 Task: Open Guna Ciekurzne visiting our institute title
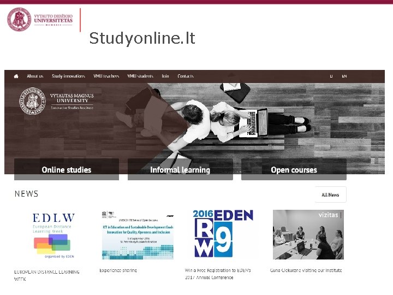click(x=306, y=270)
